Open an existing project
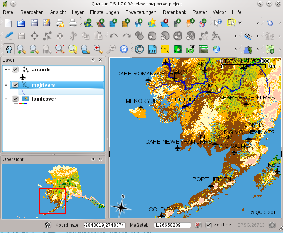This screenshot has width=283, height=233. [x=21, y=23]
